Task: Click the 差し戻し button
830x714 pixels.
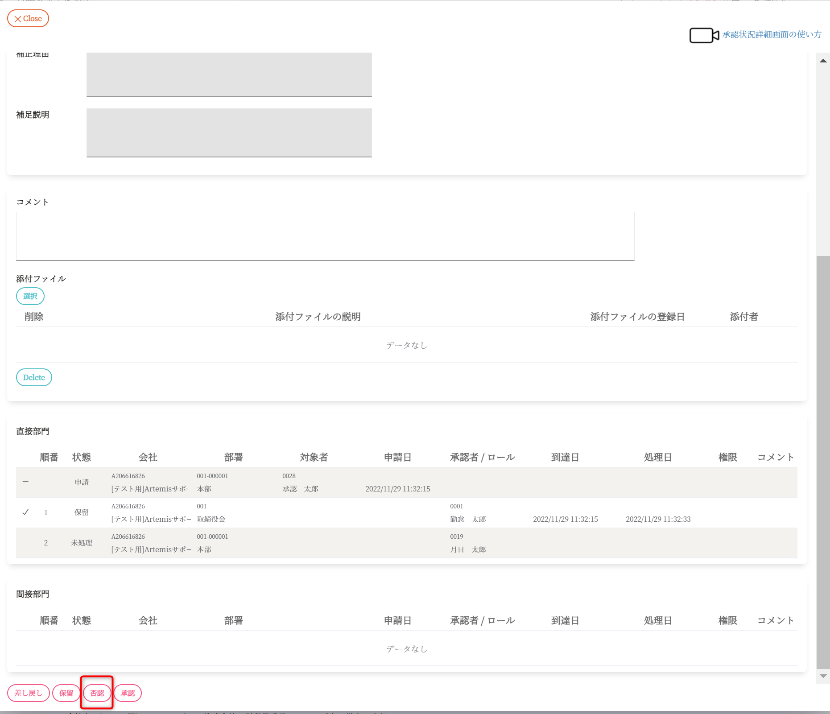Action: [x=28, y=693]
